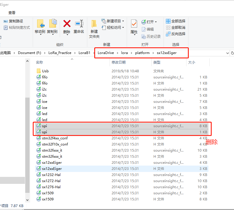Click the red X Delete (删除) icon
The width and height of the screenshot is (234, 210).
tap(67, 24)
